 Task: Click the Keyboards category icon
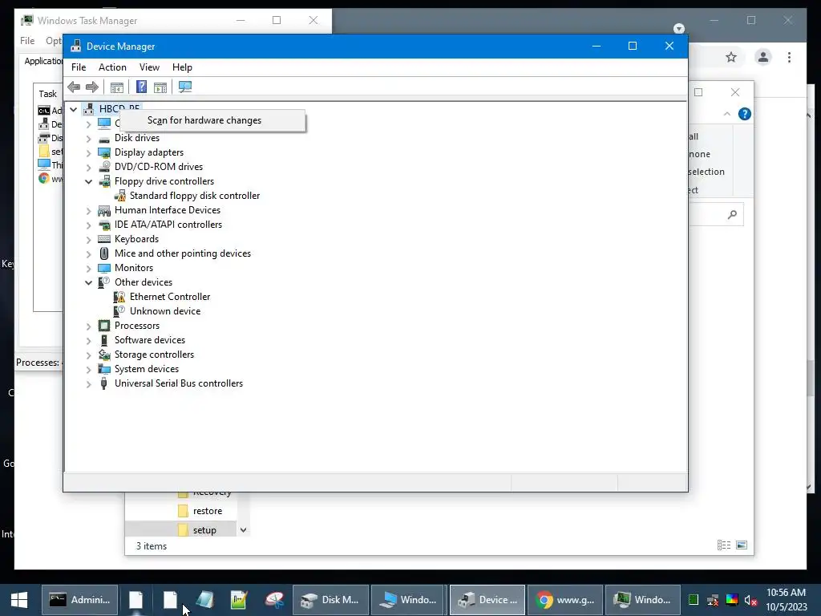tap(104, 239)
